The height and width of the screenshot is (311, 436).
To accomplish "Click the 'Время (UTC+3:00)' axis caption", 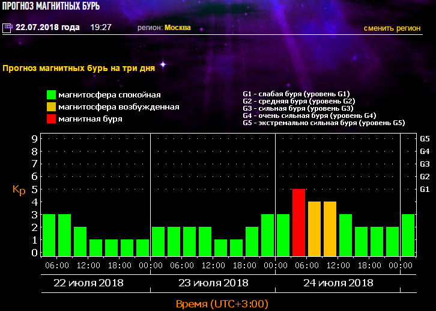I will (222, 304).
